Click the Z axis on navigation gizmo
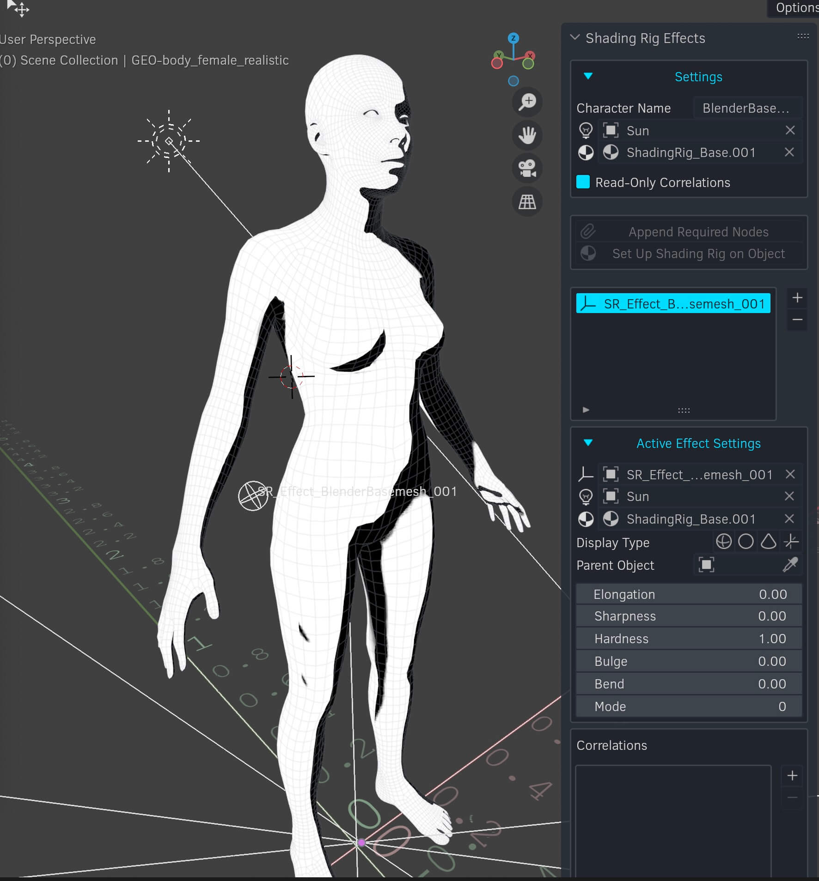 point(513,38)
